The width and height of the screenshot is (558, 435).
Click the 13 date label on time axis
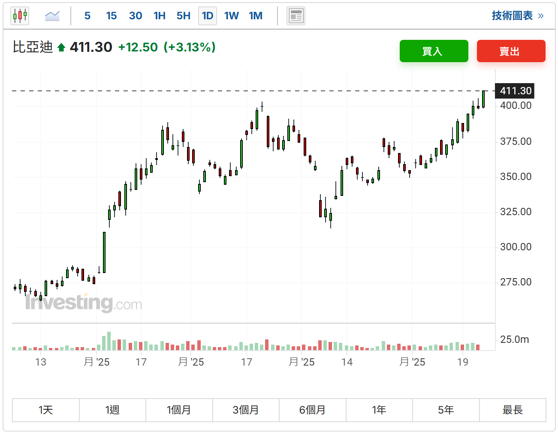[41, 362]
